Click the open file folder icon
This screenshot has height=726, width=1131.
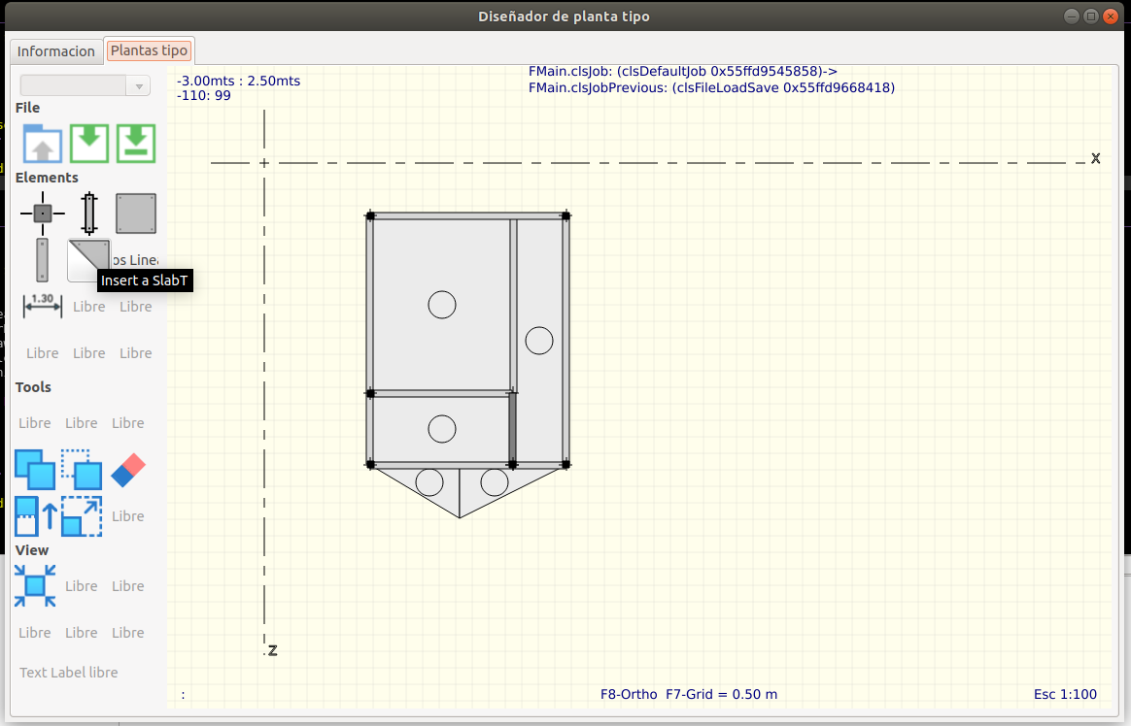click(x=42, y=144)
